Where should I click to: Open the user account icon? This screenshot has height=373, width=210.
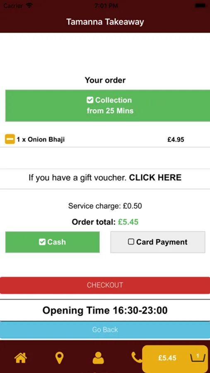coord(98,358)
